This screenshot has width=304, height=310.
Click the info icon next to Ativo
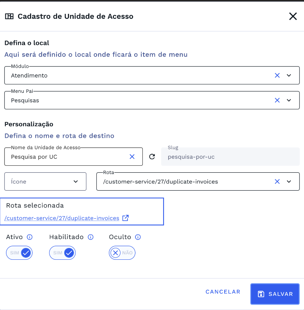point(30,237)
